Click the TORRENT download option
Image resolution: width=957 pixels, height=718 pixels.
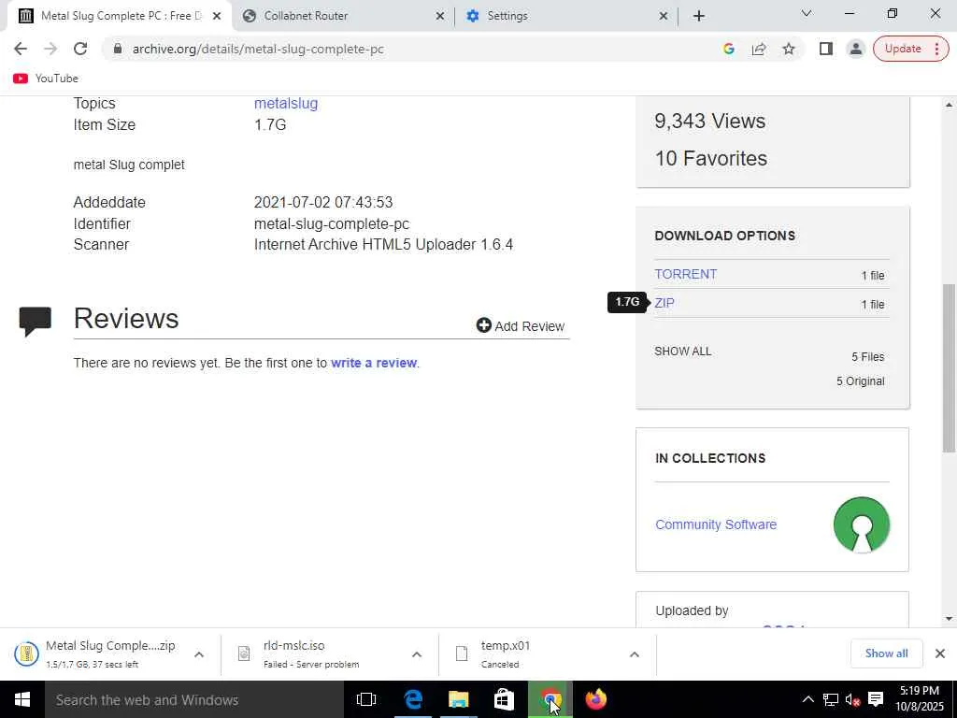[685, 274]
